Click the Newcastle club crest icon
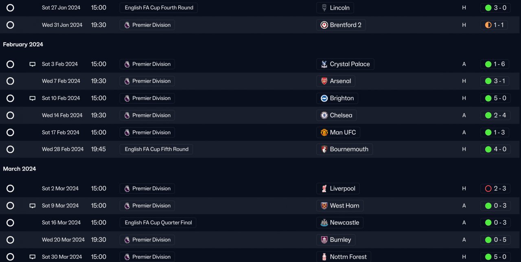This screenshot has height=262, width=521. 324,223
